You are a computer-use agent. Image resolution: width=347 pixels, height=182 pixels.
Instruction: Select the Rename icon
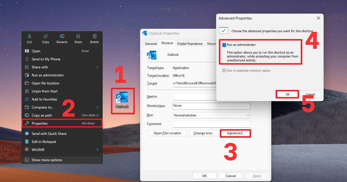(x=62, y=36)
